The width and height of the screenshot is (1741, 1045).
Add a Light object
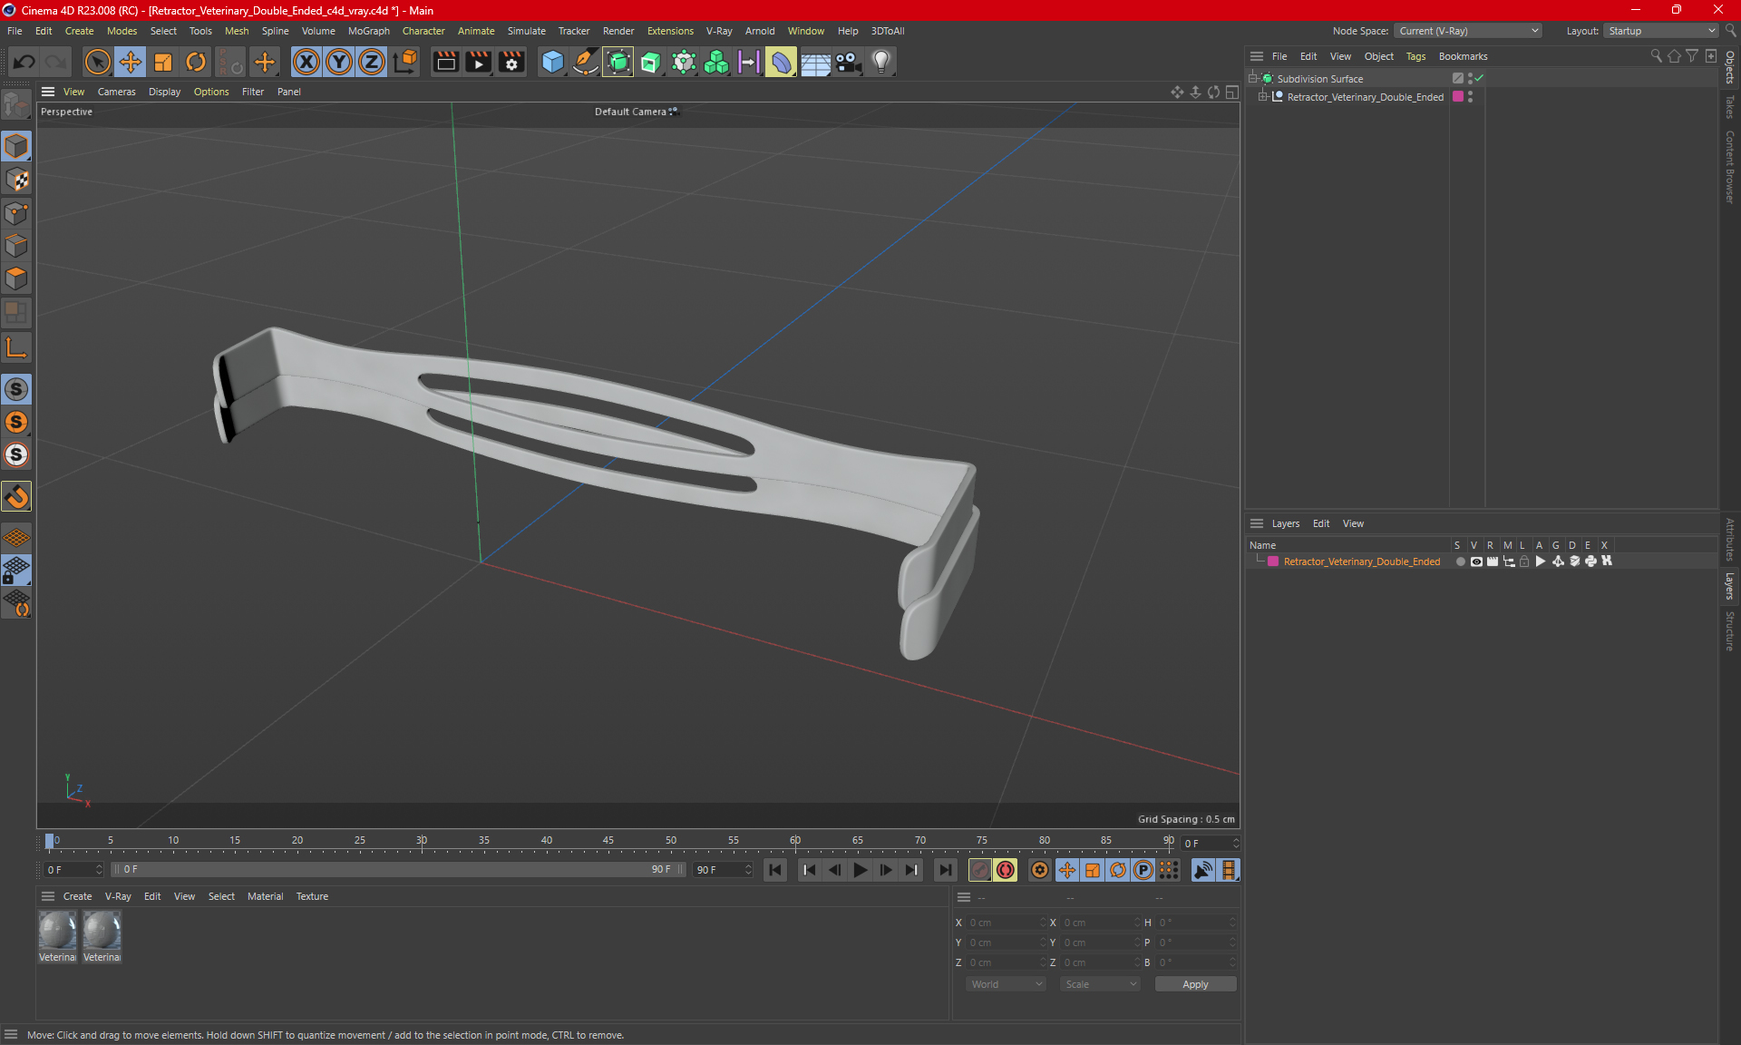pyautogui.click(x=881, y=62)
